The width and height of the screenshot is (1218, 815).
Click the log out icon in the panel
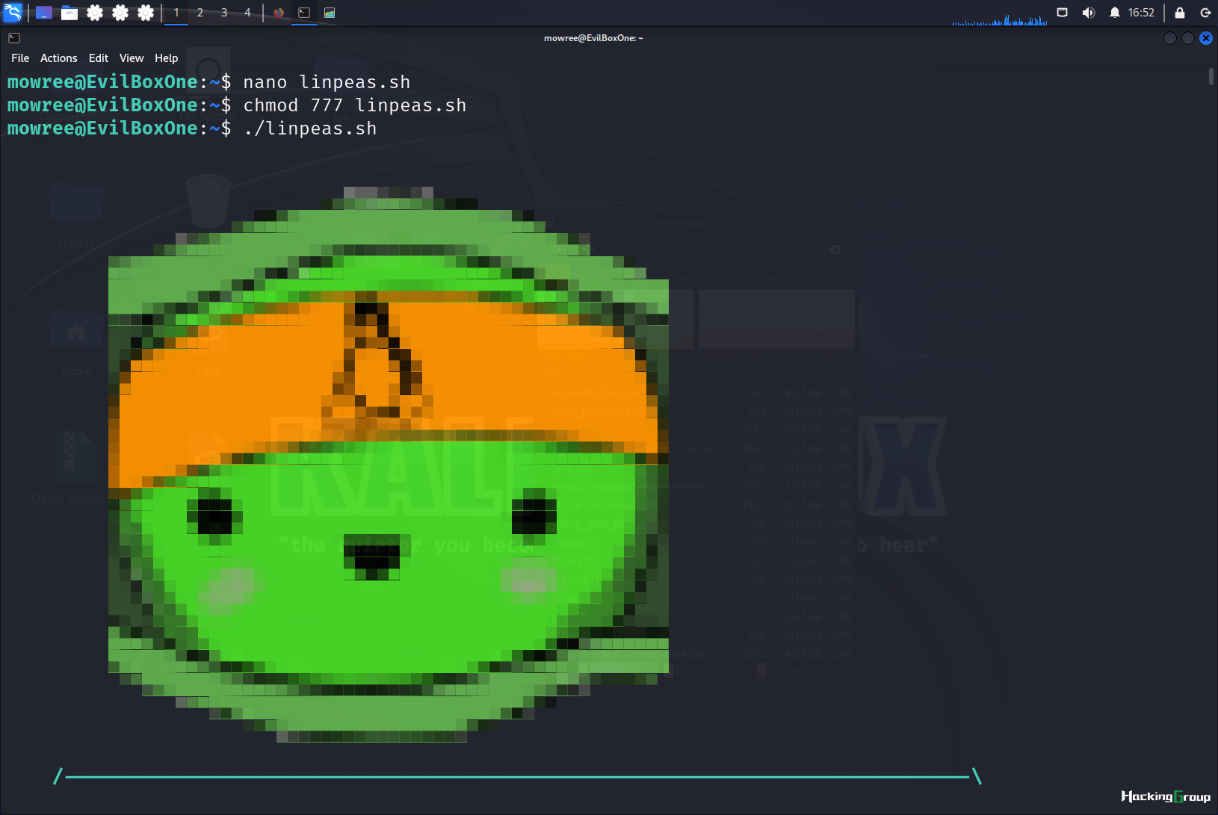pyautogui.click(x=1205, y=13)
